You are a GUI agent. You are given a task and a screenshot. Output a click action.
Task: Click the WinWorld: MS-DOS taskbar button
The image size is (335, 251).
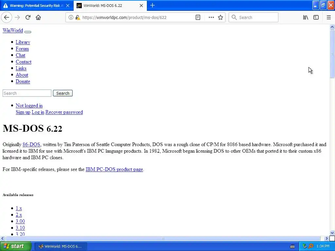tap(61, 246)
